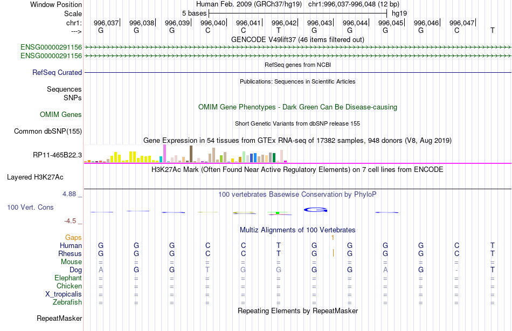Screen dimensions: 512x331
Task: Click the tall dark brown GTEx bar
Action: [191, 154]
